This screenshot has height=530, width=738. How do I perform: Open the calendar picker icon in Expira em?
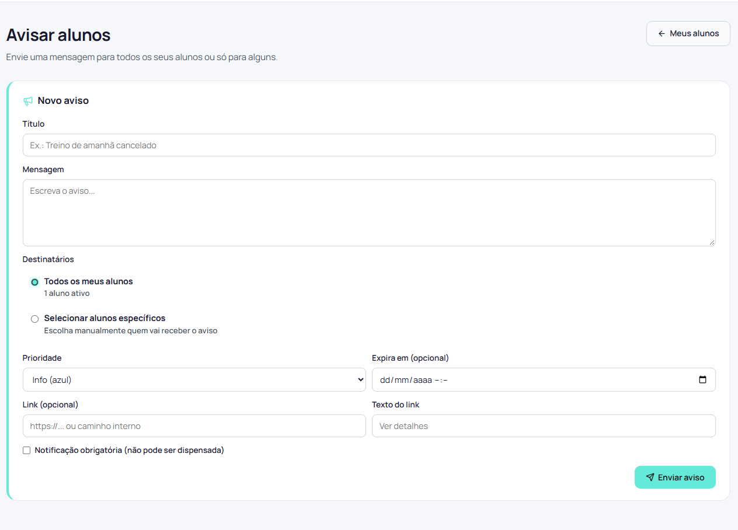point(702,379)
